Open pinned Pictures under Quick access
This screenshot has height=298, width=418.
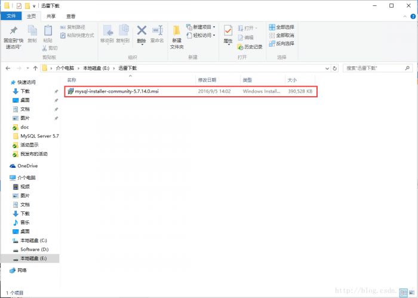click(x=25, y=118)
